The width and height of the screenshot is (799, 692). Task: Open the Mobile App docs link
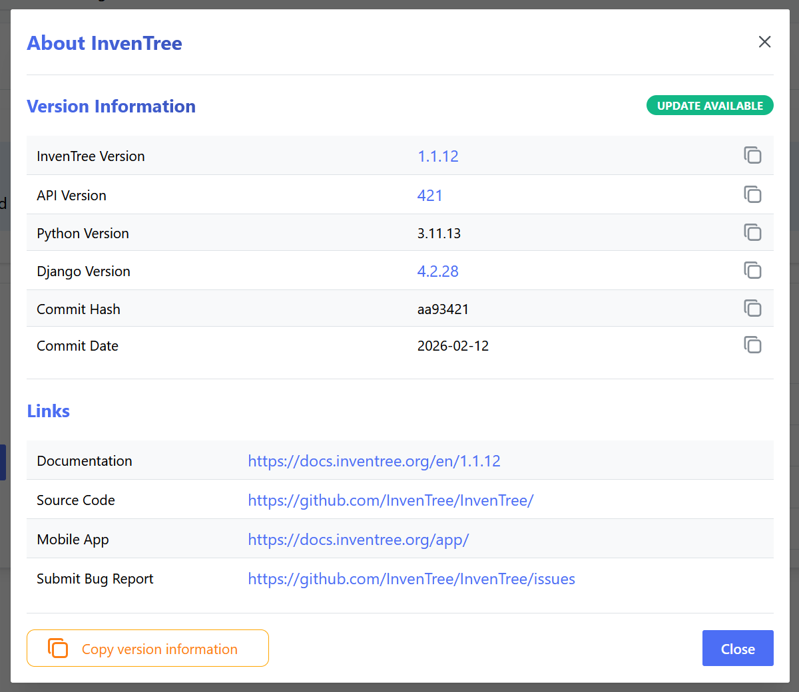[358, 540]
